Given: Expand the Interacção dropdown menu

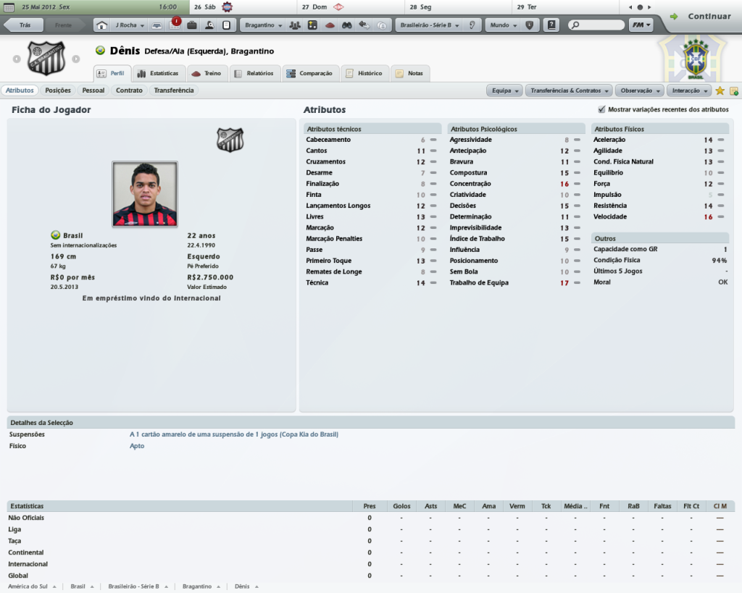Looking at the screenshot, I should (x=690, y=91).
